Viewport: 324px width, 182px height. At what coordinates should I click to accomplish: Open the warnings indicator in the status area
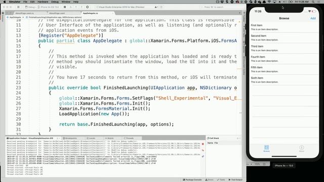156,7
